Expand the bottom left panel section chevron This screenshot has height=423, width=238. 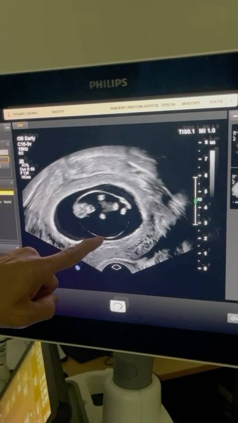pos(18,248)
